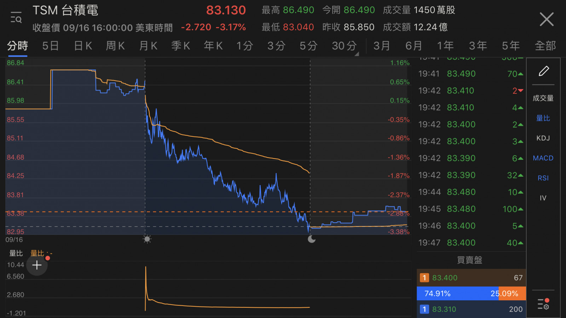This screenshot has height=318, width=566.
Task: Select the 3月 range tab
Action: [382, 46]
